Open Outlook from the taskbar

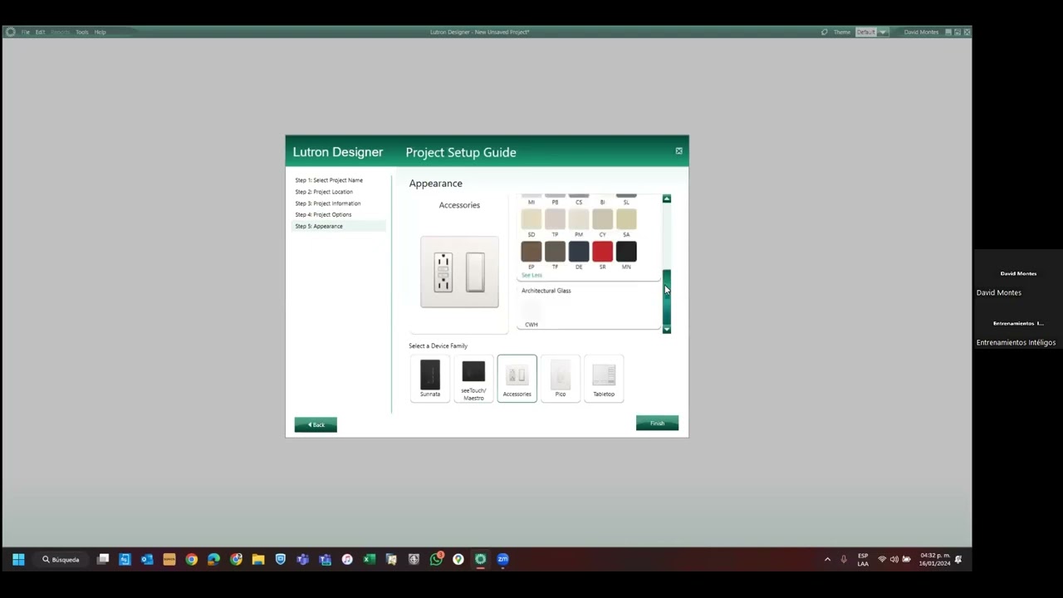coord(147,559)
